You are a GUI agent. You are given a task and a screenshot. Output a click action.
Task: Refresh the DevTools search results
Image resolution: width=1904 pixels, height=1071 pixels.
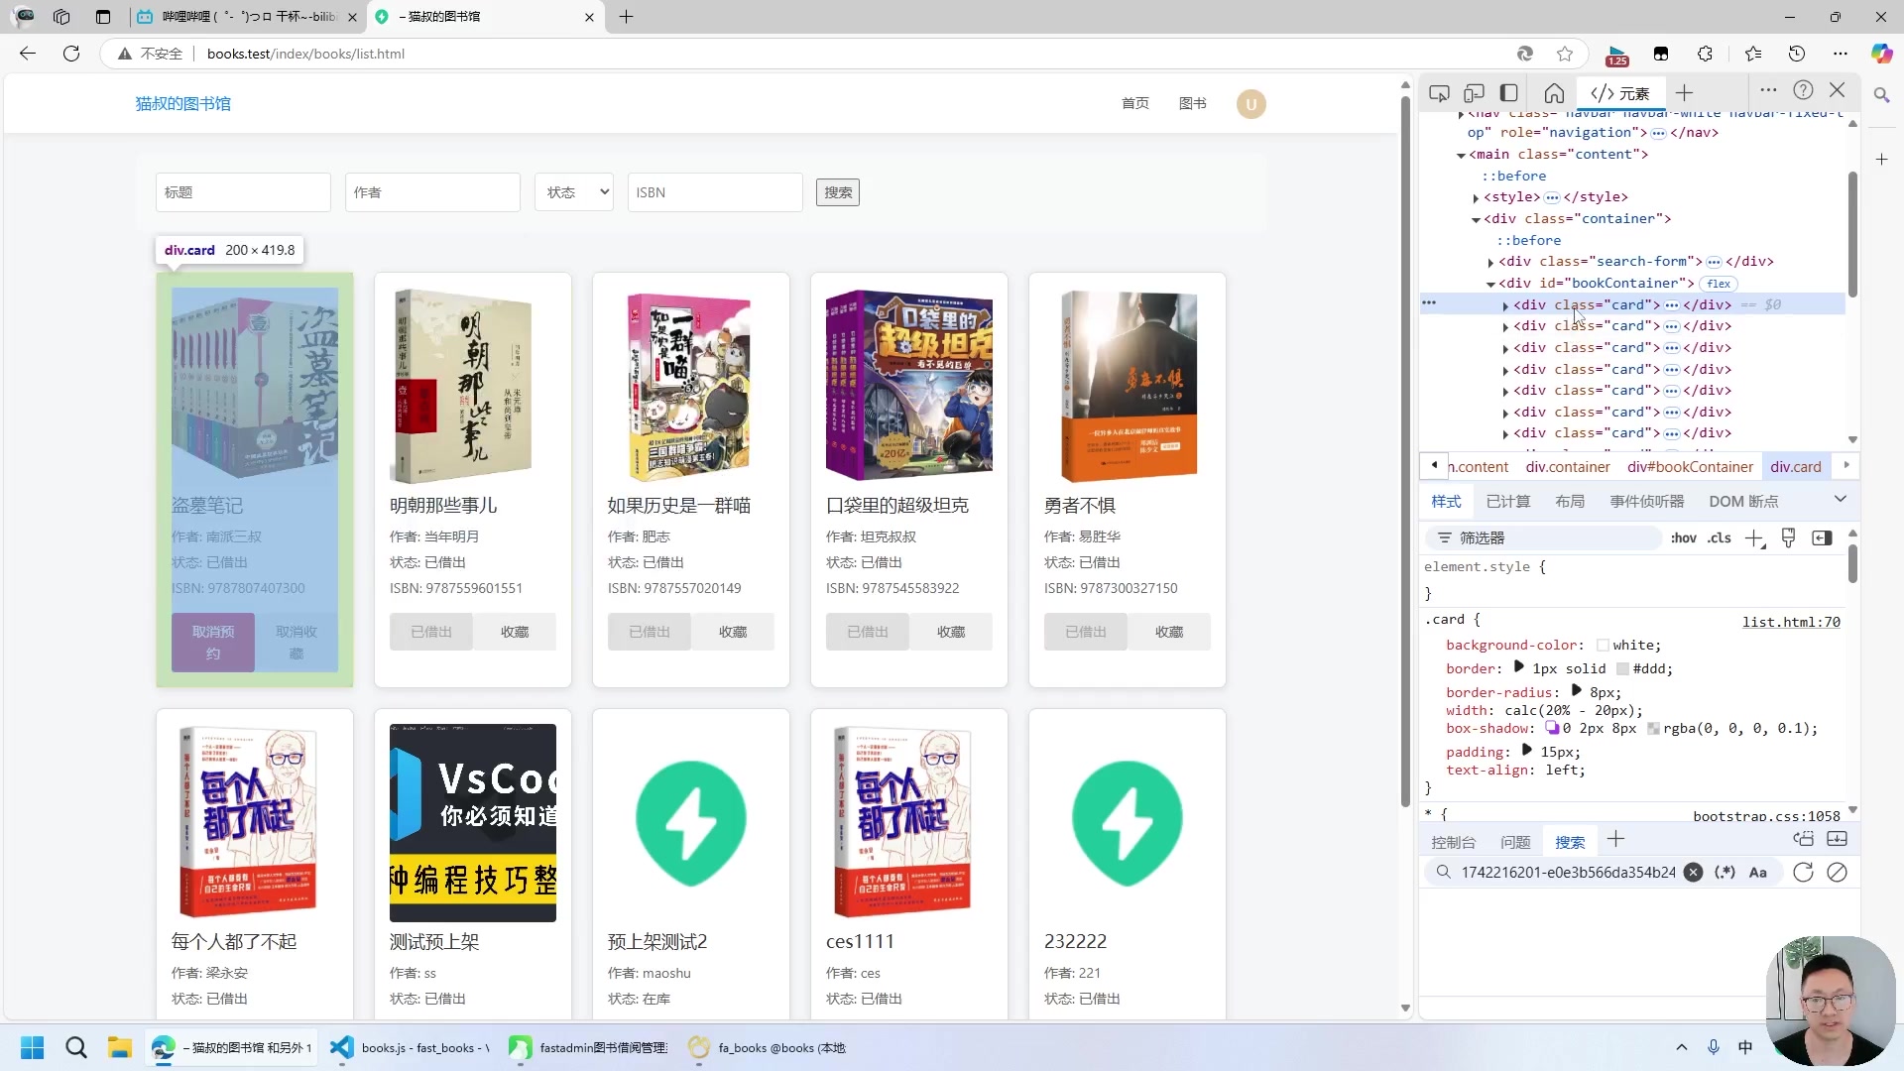click(1803, 873)
